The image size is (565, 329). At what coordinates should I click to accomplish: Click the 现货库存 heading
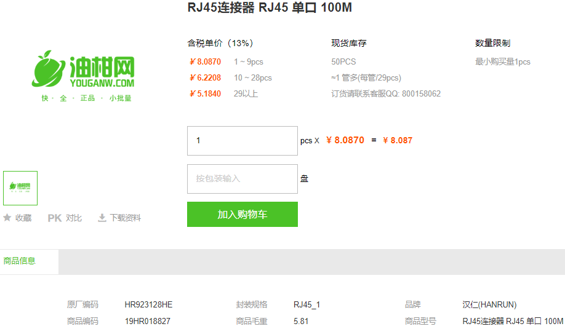349,43
